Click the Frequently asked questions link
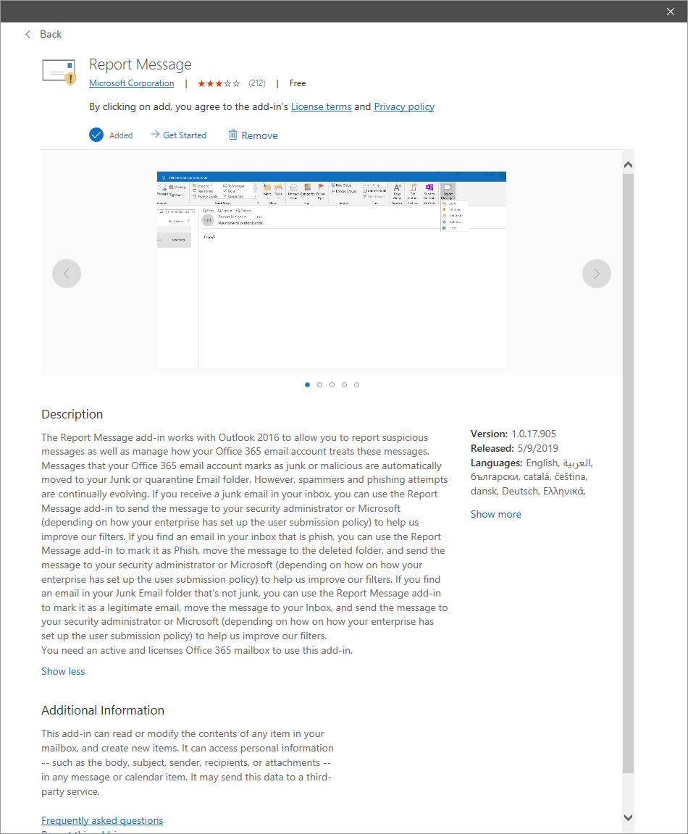 point(102,820)
